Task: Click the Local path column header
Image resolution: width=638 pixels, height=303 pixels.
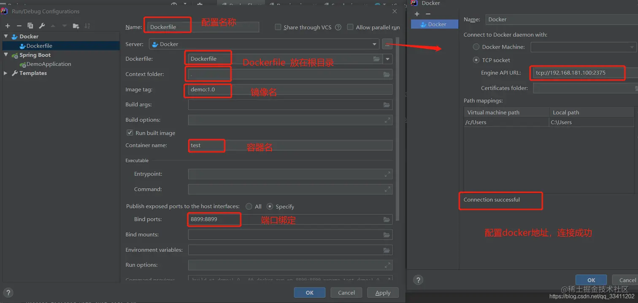Action: 591,112
